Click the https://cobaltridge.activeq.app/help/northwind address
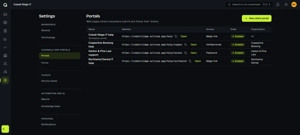 (x=154, y=61)
